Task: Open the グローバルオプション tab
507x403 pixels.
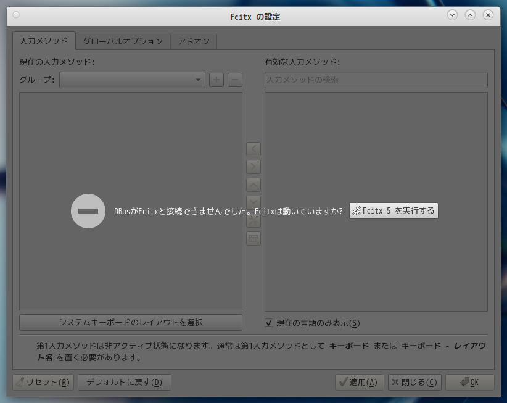Action: (x=123, y=41)
